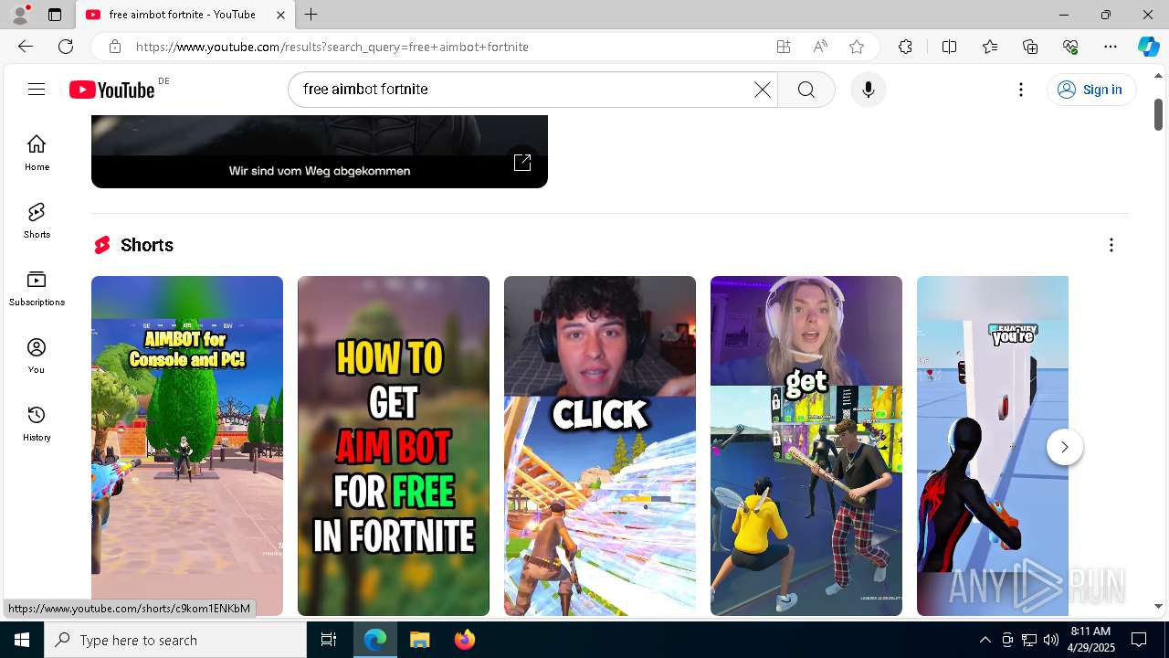Screen dimensions: 1169x658
Task: Open the Edge profile avatar
Action: click(20, 15)
